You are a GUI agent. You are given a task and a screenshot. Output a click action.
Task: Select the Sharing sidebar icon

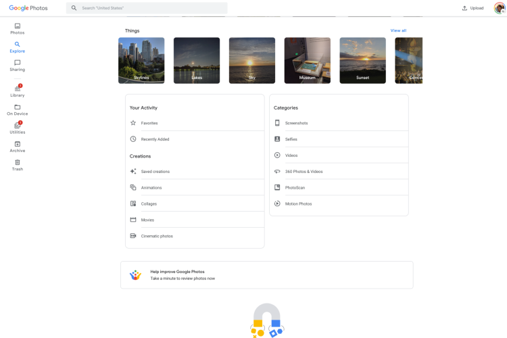[17, 66]
